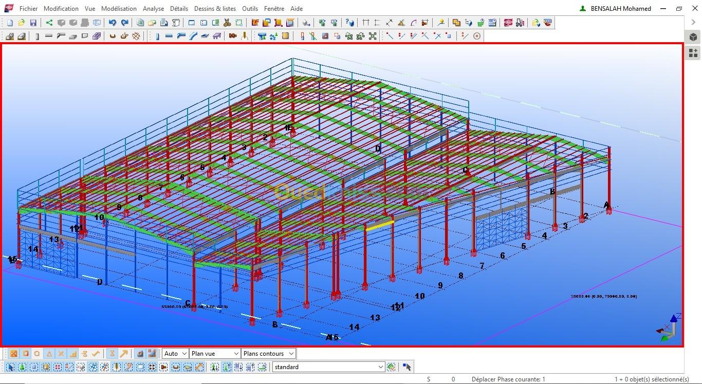Open the Outils menu
702x384 pixels.
250,9
